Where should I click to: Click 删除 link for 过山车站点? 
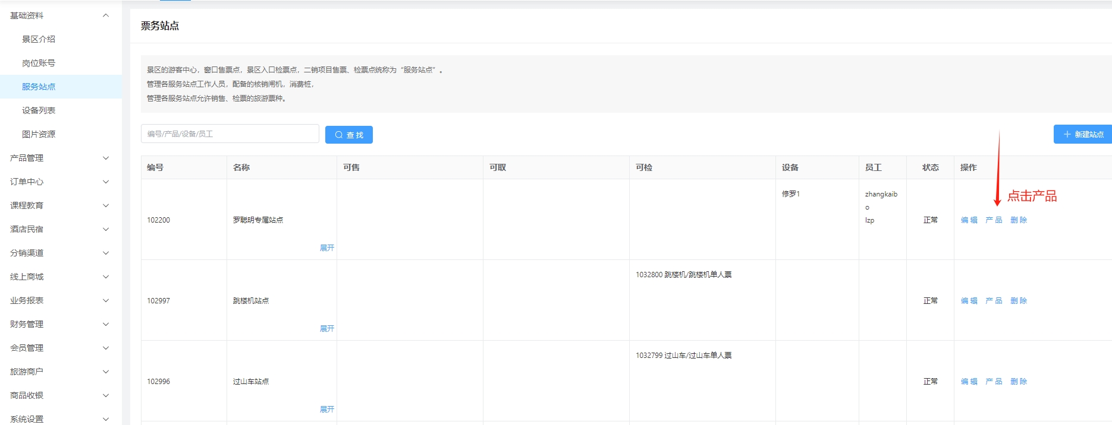pos(1019,382)
